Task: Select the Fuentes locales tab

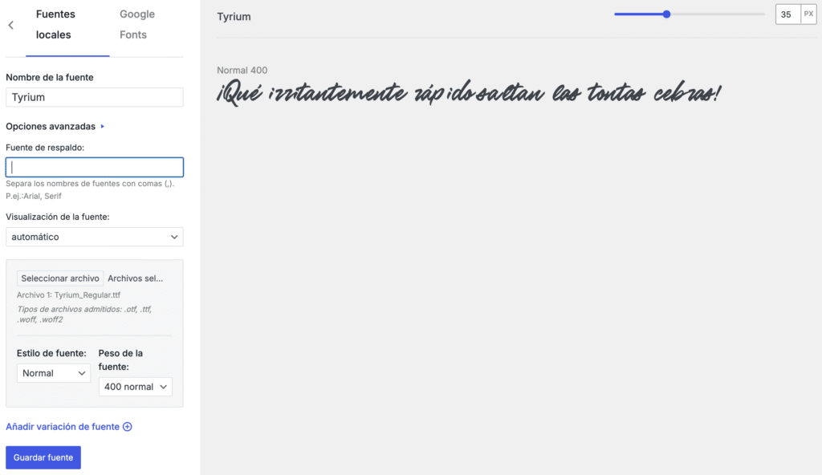Action: tap(56, 24)
